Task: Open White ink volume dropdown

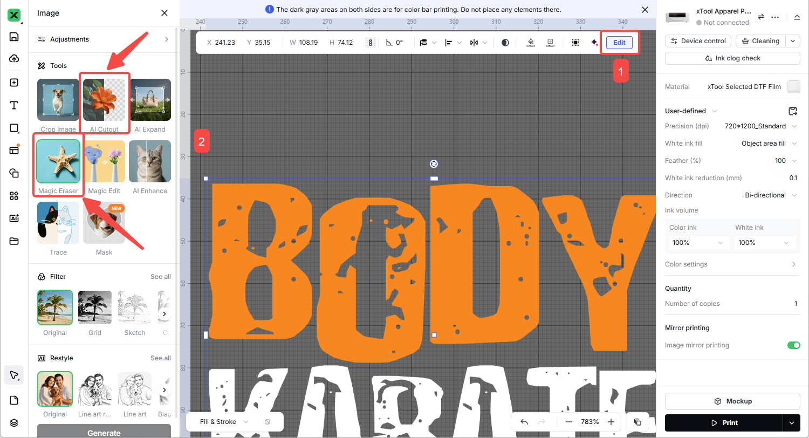Action: coord(765,243)
